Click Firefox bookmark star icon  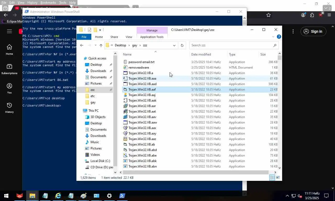tap(269, 15)
